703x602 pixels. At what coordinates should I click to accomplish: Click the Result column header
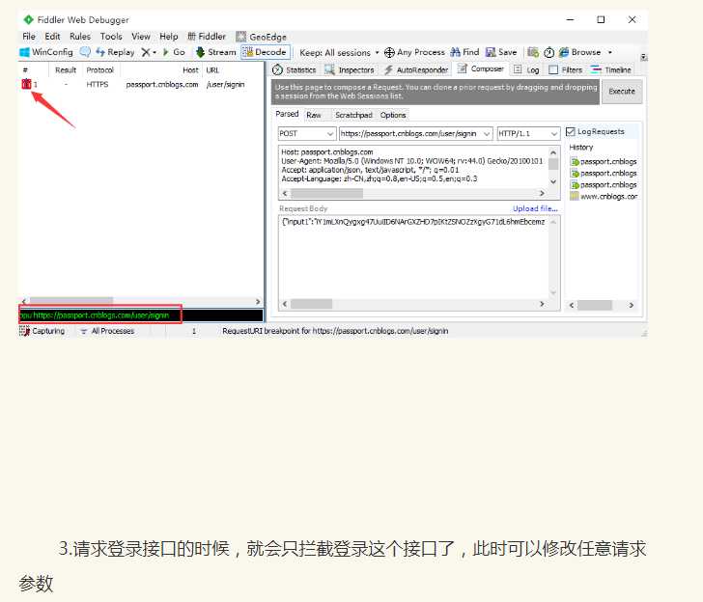click(x=66, y=70)
